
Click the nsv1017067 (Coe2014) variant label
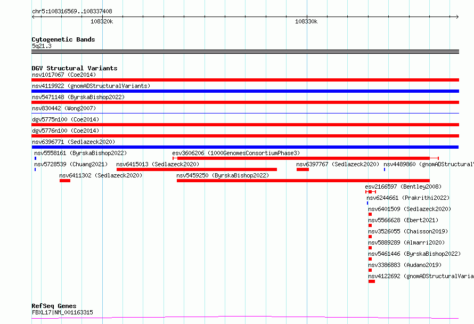64,75
